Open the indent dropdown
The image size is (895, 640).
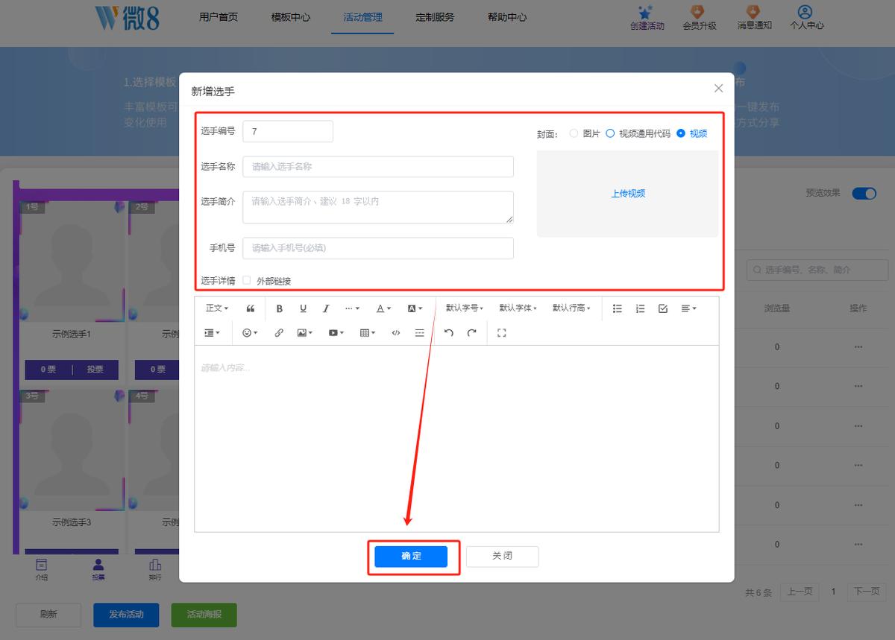pos(213,333)
